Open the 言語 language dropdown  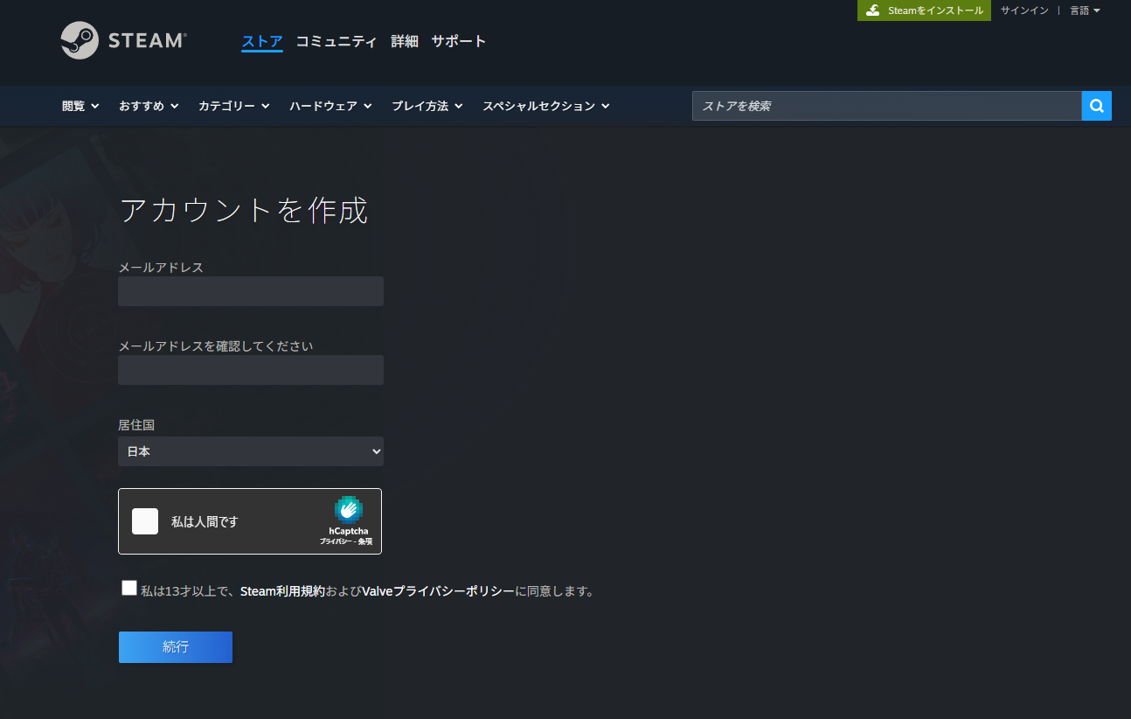tap(1085, 10)
